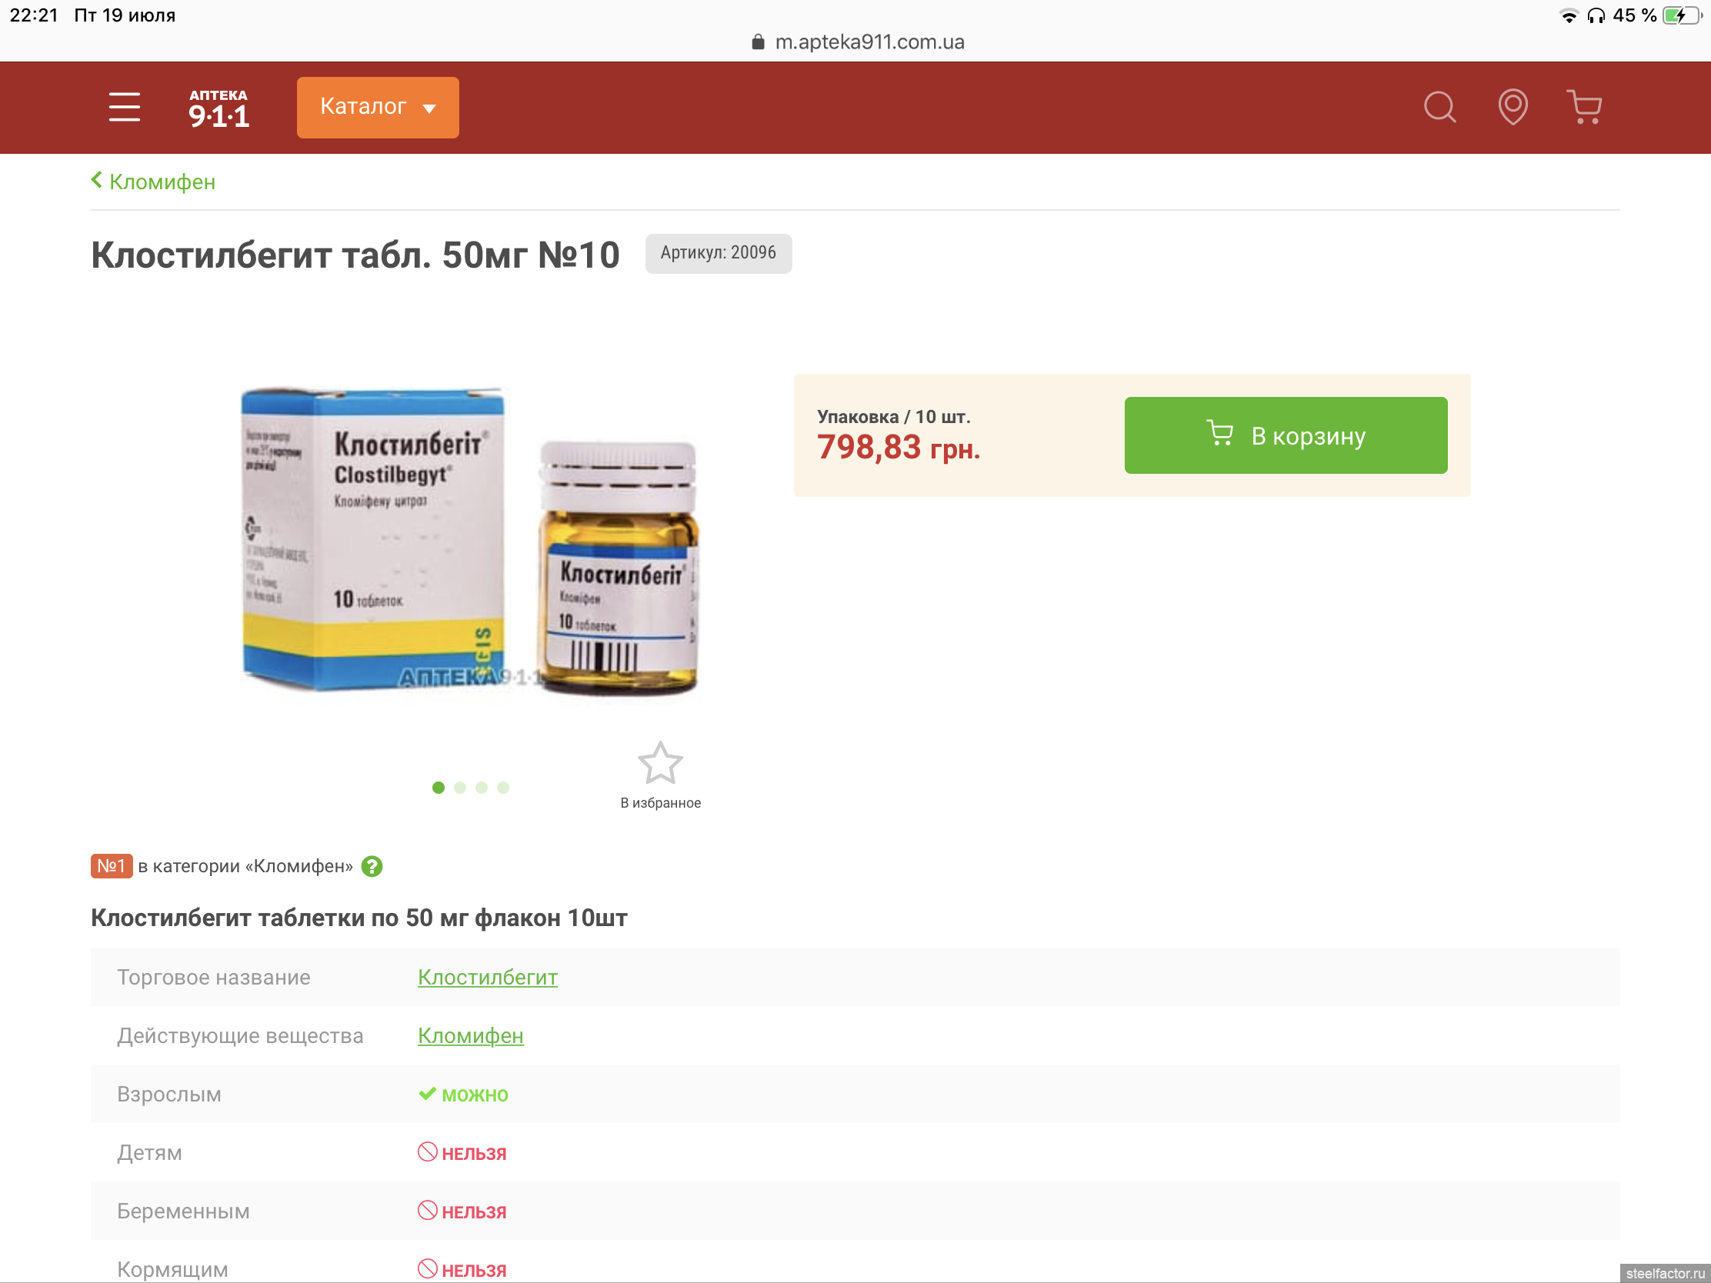Click the №1 category rank badge

point(112,865)
